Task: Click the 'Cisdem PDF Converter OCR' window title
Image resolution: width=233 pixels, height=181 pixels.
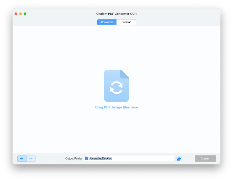Action: click(x=116, y=14)
